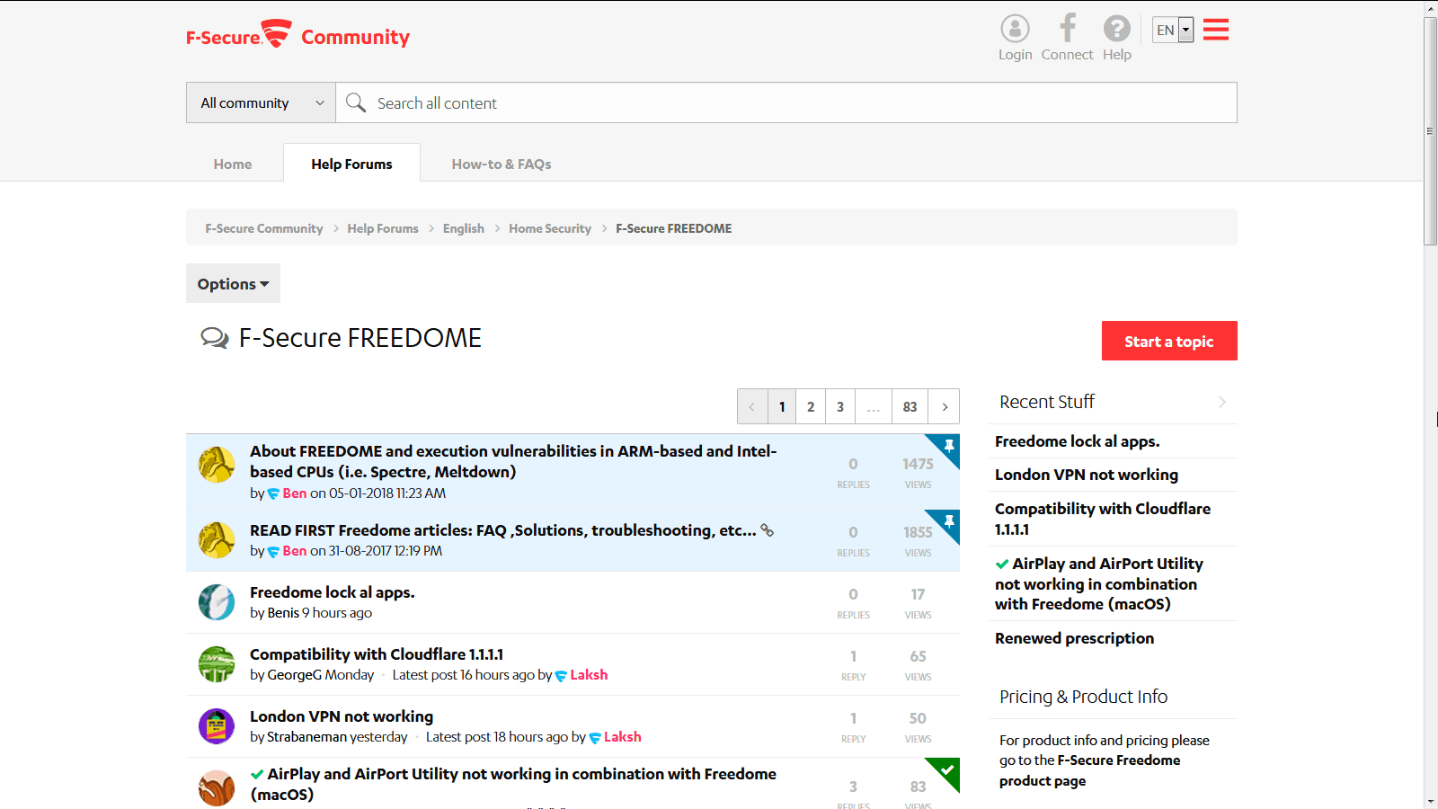This screenshot has height=809, width=1438.
Task: Go to page 3 in pagination
Action: [840, 406]
